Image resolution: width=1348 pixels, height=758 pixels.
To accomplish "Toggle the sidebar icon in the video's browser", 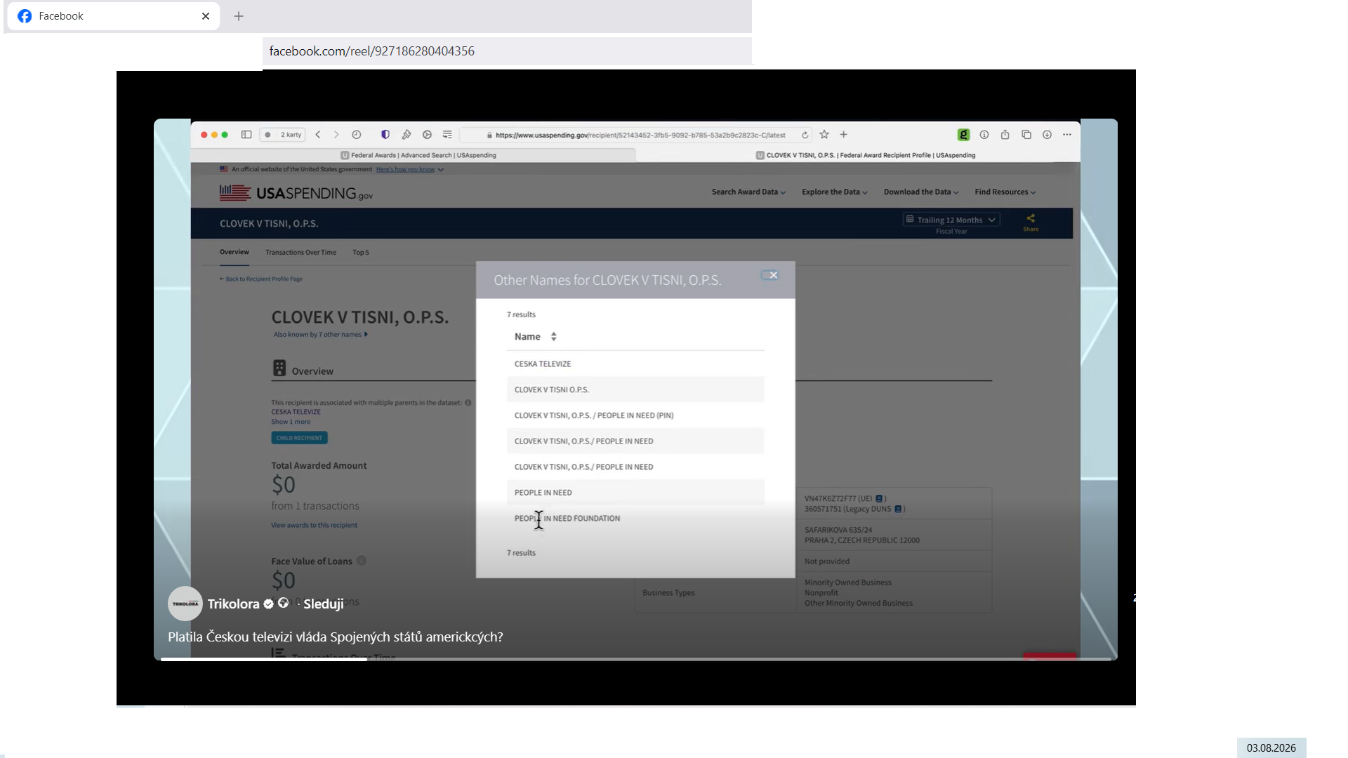I will (x=246, y=135).
